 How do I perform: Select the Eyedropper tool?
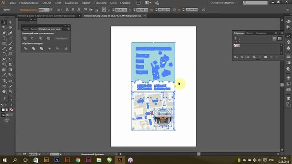4,75
